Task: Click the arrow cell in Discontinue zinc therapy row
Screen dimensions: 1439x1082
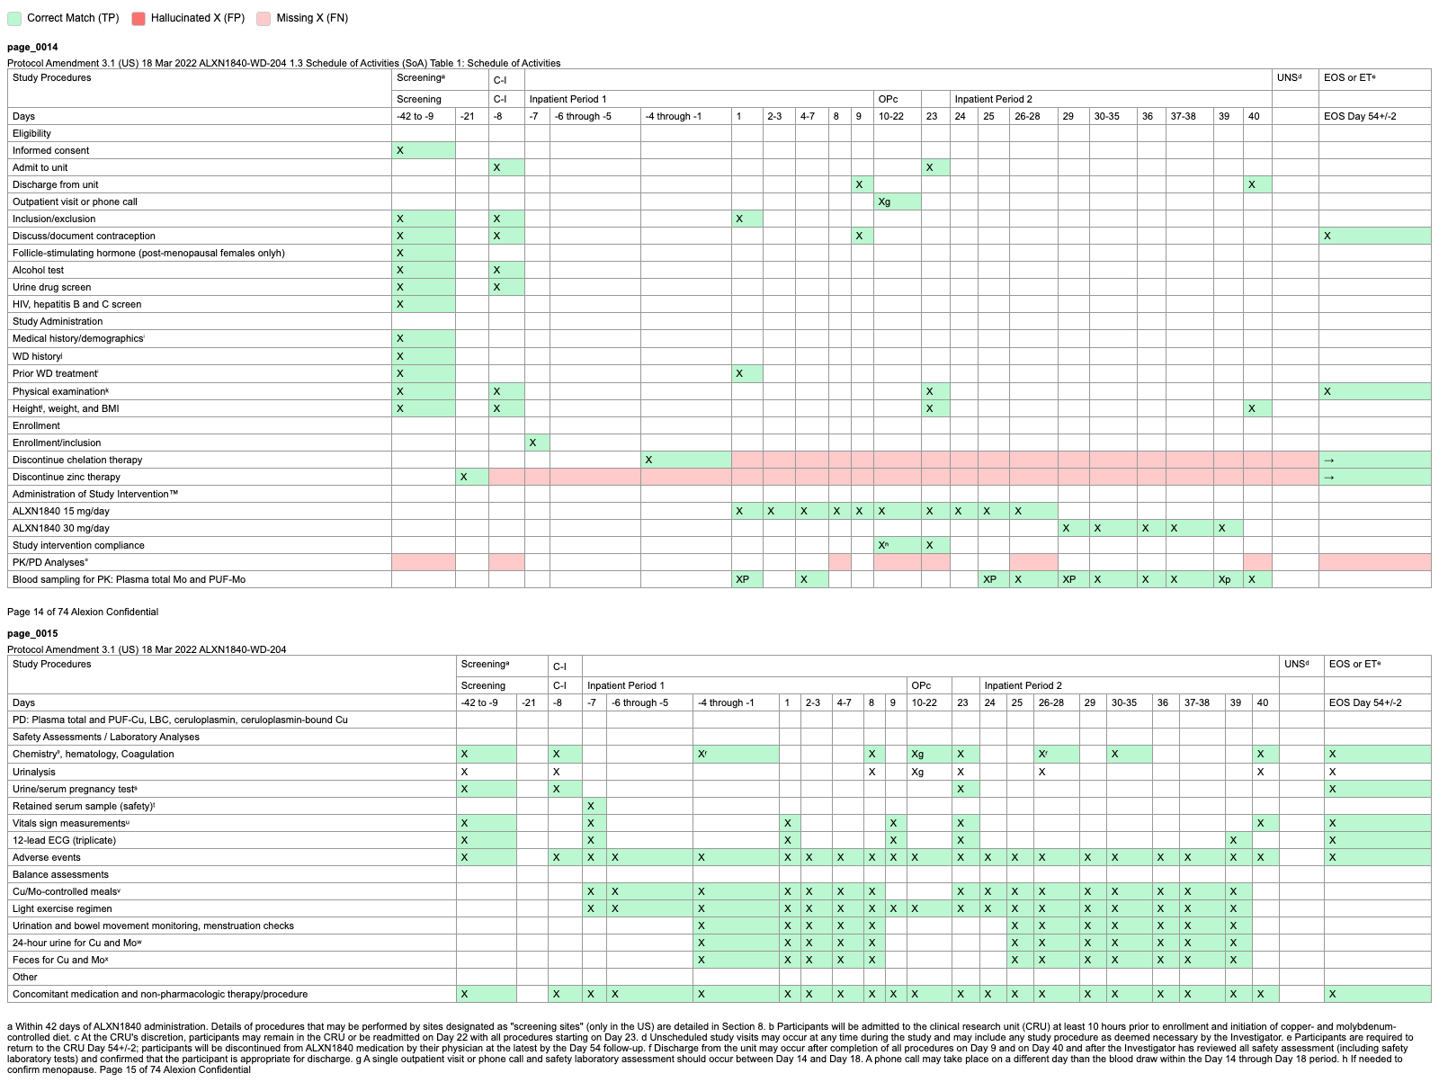Action: (x=1374, y=477)
